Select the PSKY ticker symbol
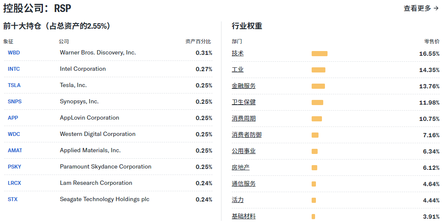446x223 pixels. (x=15, y=167)
